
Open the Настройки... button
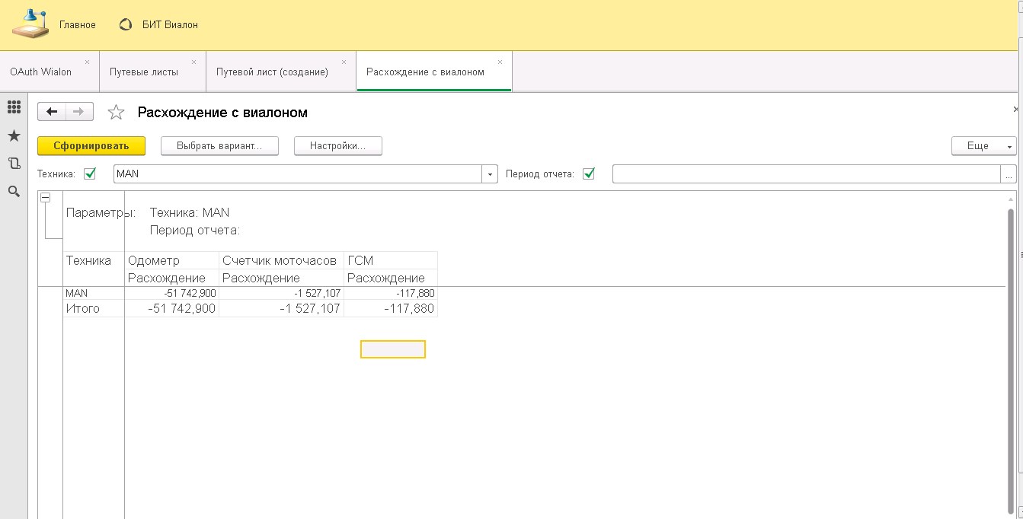[x=337, y=145]
